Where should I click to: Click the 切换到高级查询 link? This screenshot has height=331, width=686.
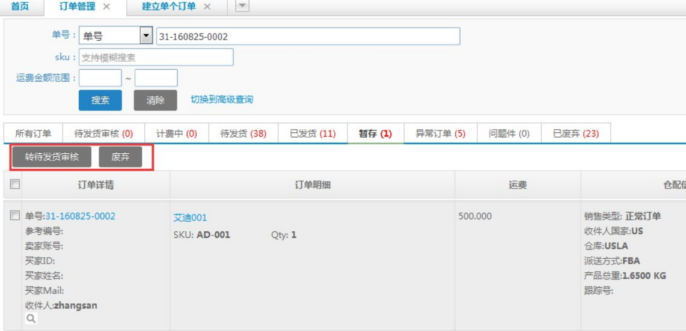tap(222, 100)
